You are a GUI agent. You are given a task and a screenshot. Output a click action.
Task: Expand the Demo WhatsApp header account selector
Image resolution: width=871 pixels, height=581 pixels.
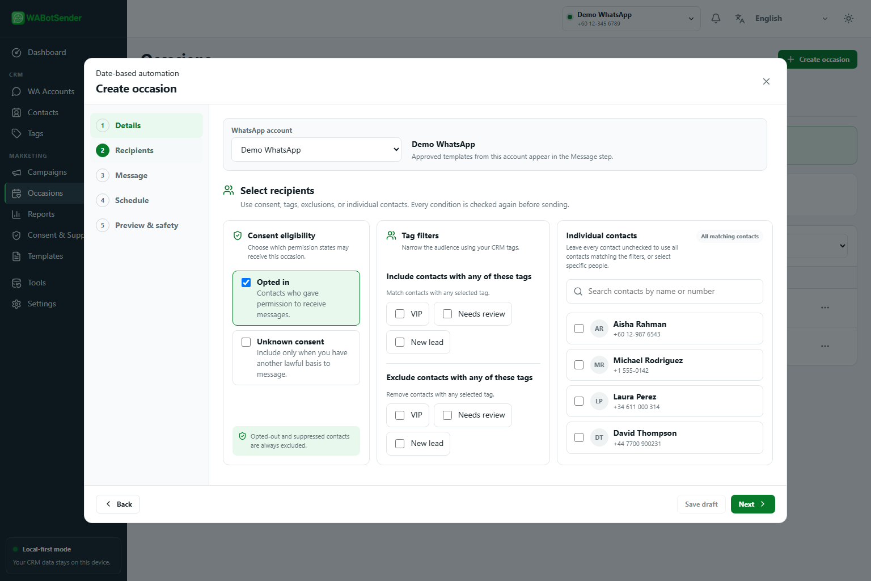coord(631,19)
